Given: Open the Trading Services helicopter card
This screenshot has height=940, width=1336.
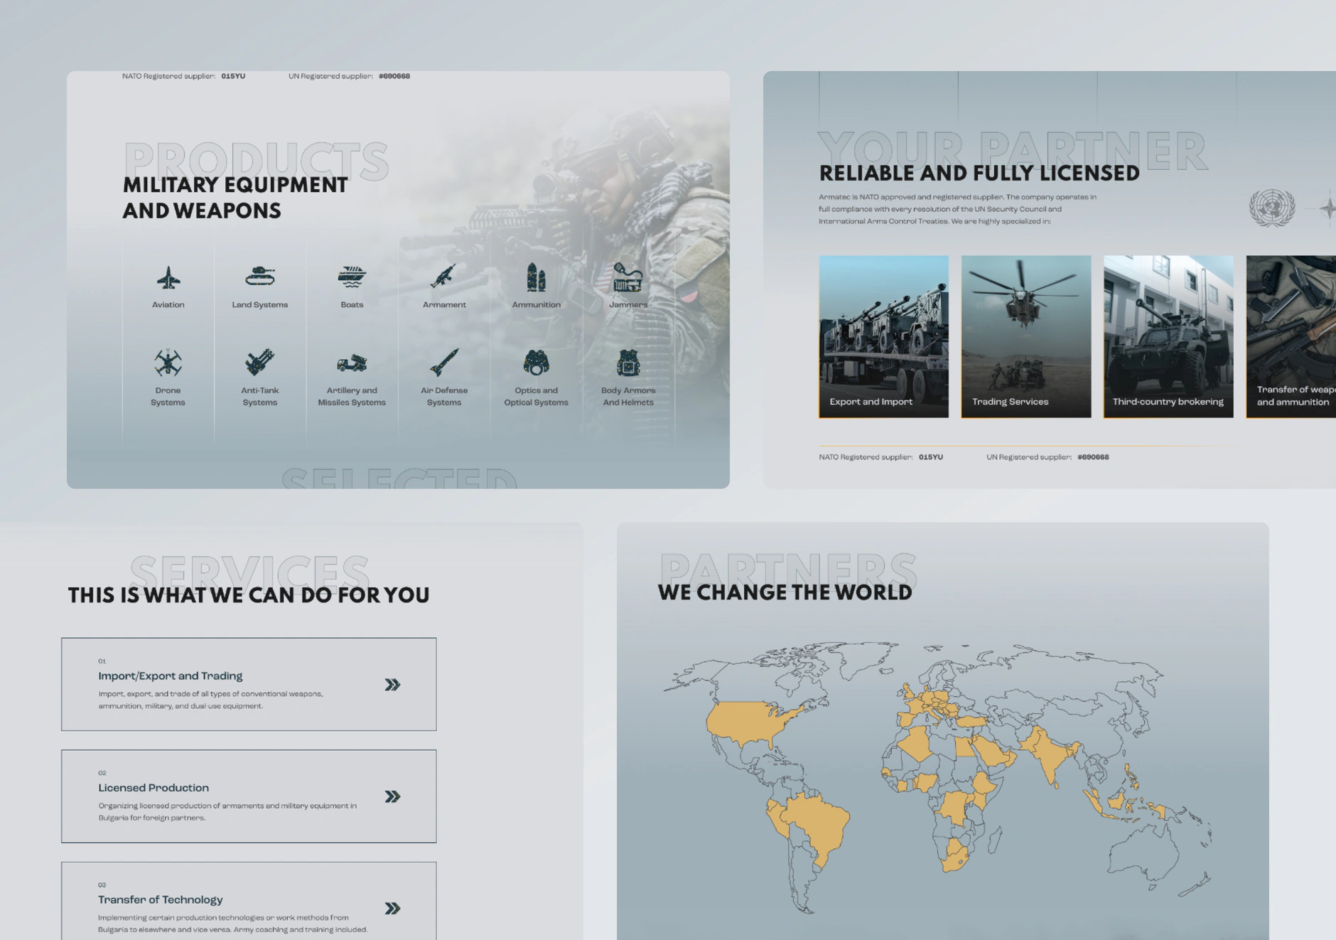Looking at the screenshot, I should [1026, 336].
